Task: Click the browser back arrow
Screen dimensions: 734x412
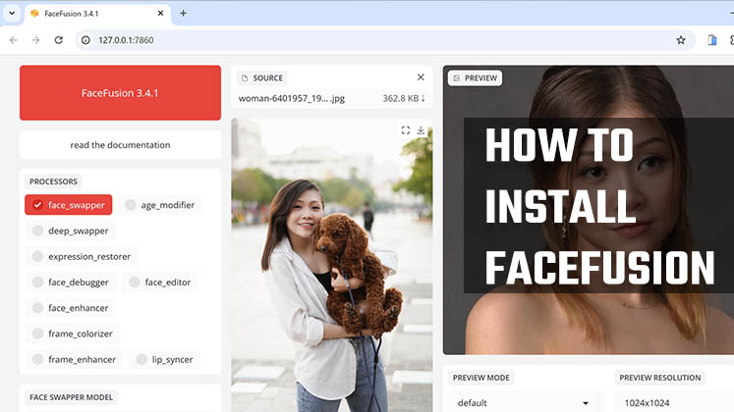Action: tap(13, 40)
